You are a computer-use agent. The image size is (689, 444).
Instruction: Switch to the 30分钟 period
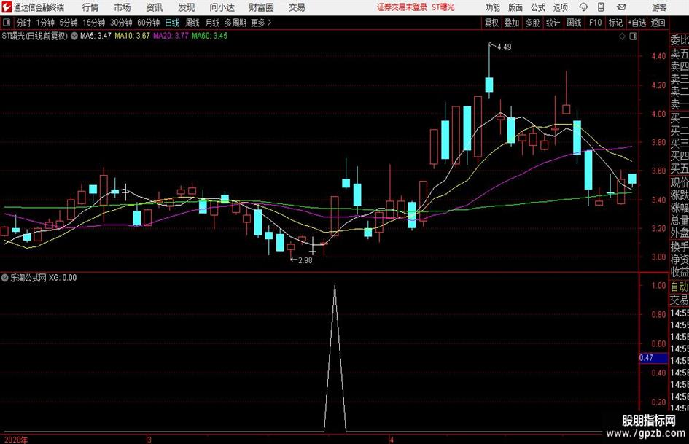[x=121, y=23]
